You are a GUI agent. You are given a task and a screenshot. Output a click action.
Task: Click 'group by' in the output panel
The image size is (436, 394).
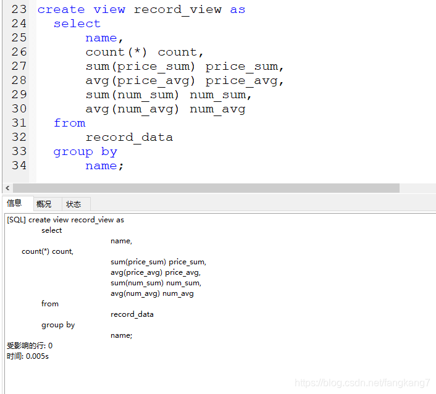click(58, 325)
